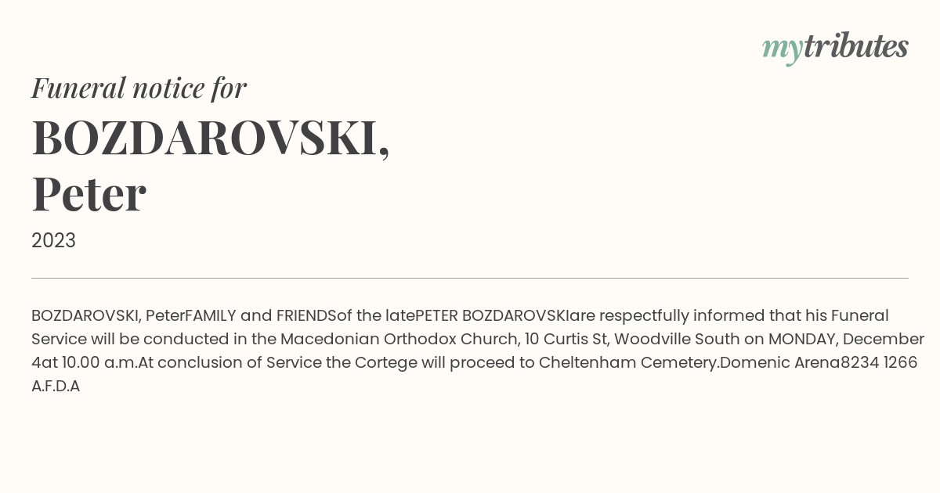Click the phone number 8234 1266
This screenshot has height=493, width=940.
click(x=879, y=363)
